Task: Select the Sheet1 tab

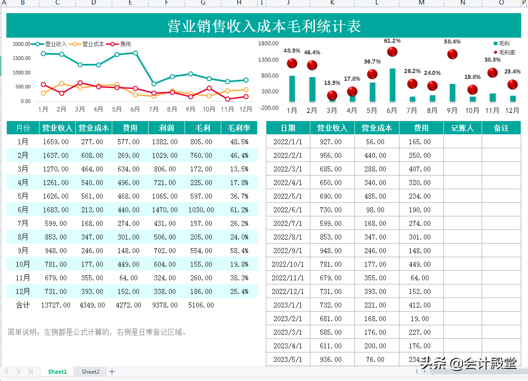Action: coord(57,371)
